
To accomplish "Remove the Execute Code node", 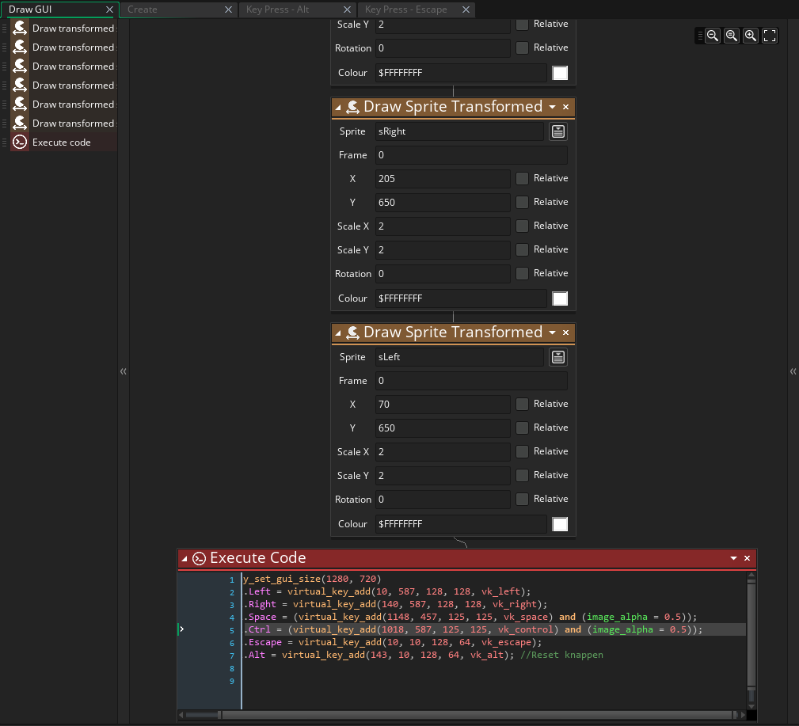I will [x=747, y=558].
